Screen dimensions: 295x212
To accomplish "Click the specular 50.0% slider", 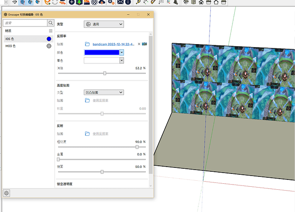I will pos(102,172).
